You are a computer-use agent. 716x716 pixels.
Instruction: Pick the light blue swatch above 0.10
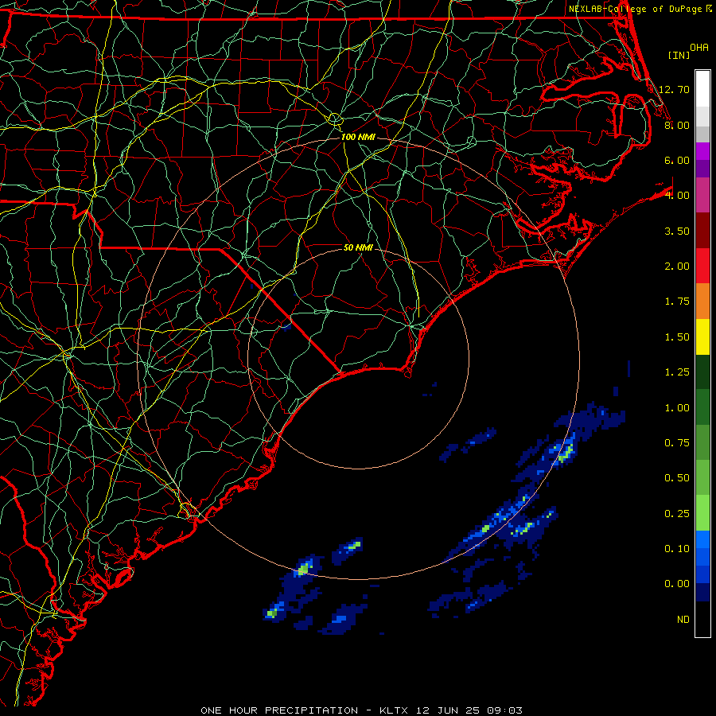tap(702, 539)
